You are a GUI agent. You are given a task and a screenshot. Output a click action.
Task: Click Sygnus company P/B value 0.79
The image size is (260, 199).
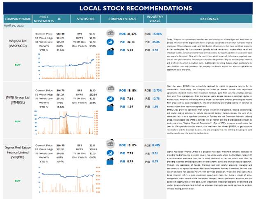[130, 161]
